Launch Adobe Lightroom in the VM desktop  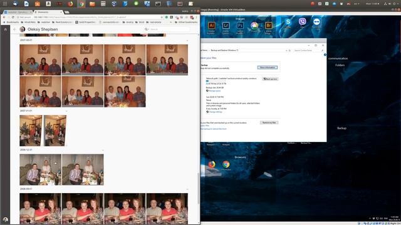(x=226, y=26)
